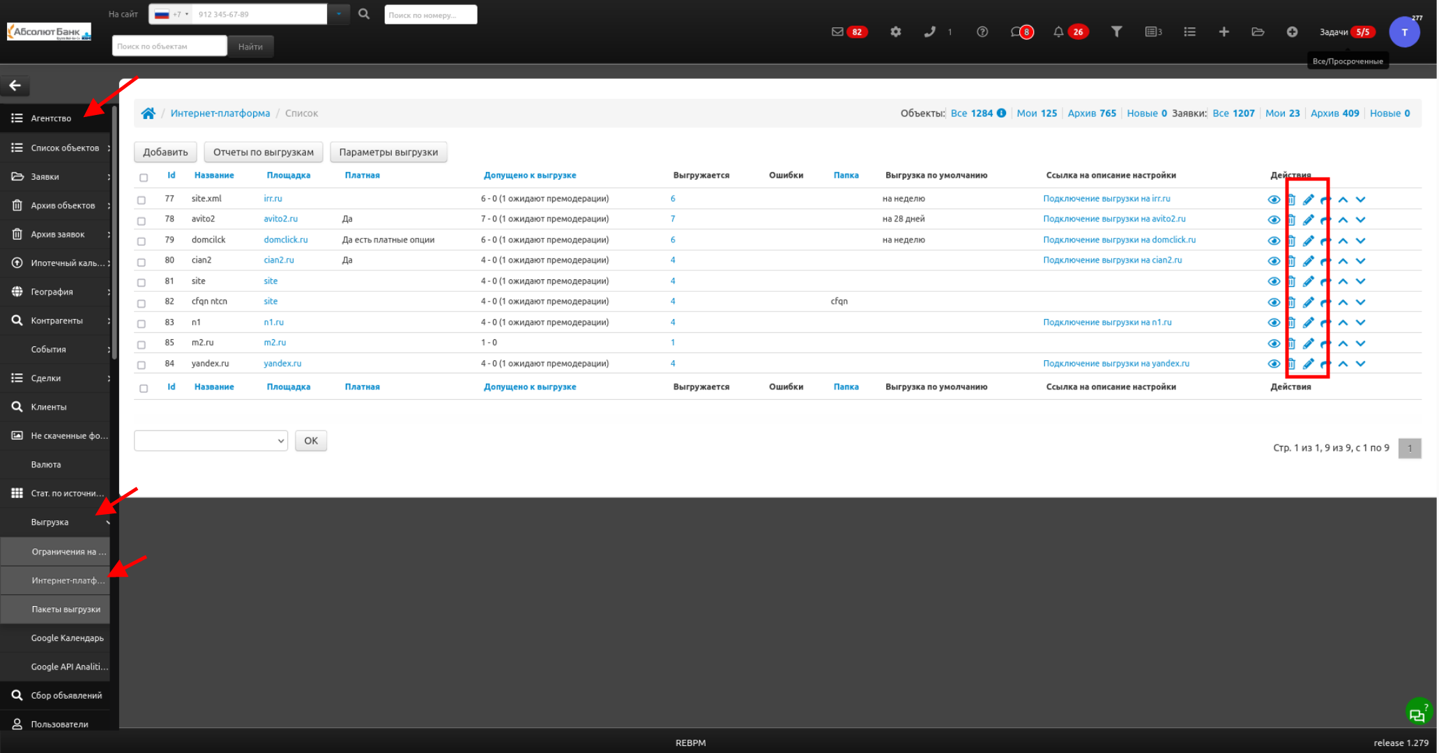Image resolution: width=1439 pixels, height=753 pixels.
Task: Open Пакеты выгрузки in sidebar
Action: (x=66, y=609)
